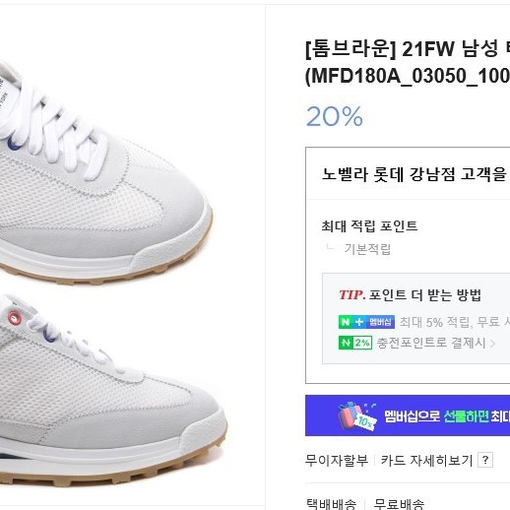Open 카드 자세히보기 link

(x=426, y=460)
